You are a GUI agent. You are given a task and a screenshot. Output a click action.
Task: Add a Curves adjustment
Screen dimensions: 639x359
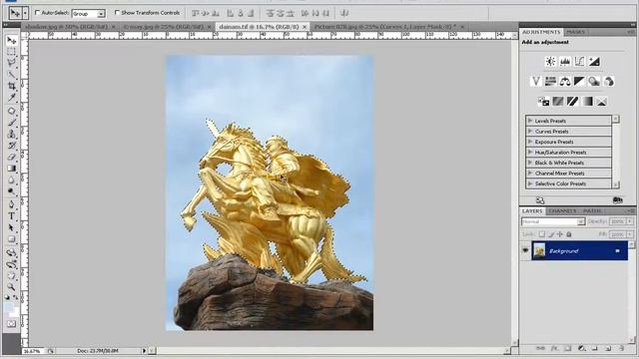(x=579, y=62)
